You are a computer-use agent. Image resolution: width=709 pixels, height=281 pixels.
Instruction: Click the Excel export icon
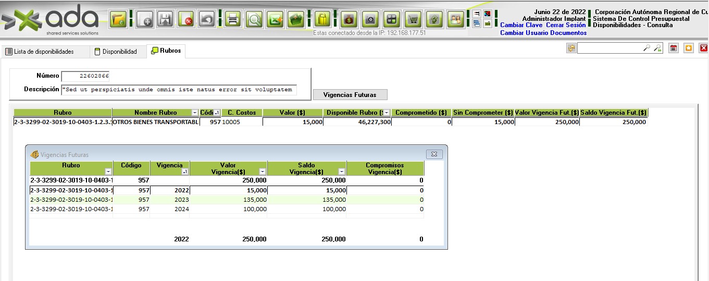pyautogui.click(x=275, y=20)
